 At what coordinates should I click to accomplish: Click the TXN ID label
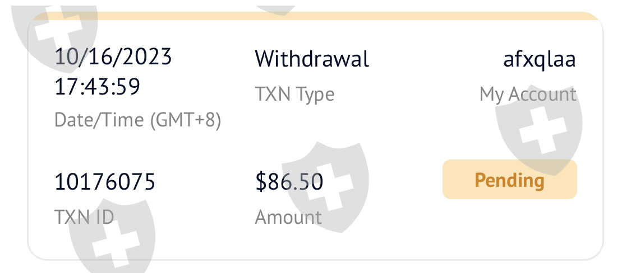[x=84, y=216]
